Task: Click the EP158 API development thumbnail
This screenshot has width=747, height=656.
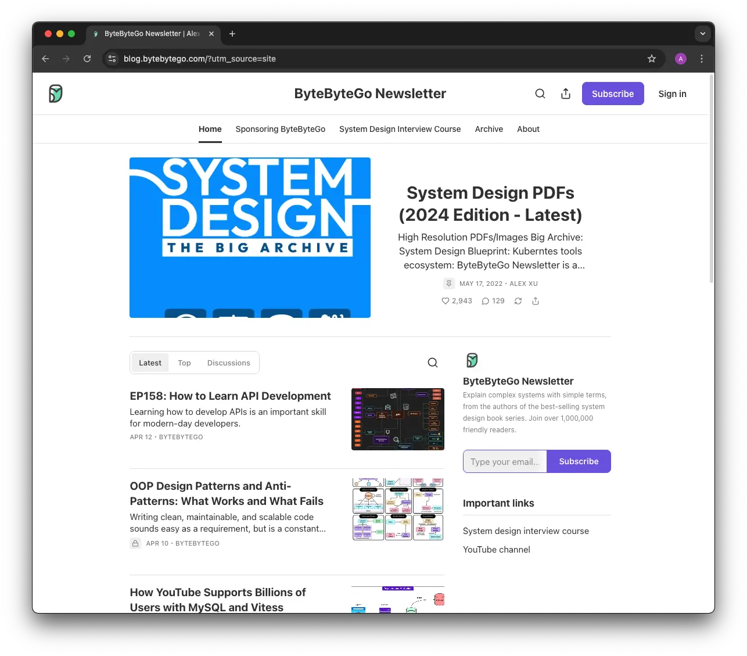Action: tap(398, 419)
